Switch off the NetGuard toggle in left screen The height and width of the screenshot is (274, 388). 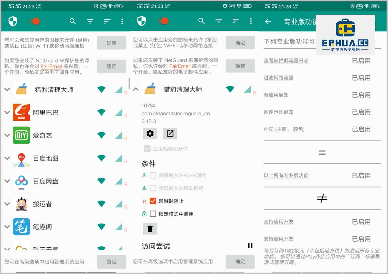[34, 21]
